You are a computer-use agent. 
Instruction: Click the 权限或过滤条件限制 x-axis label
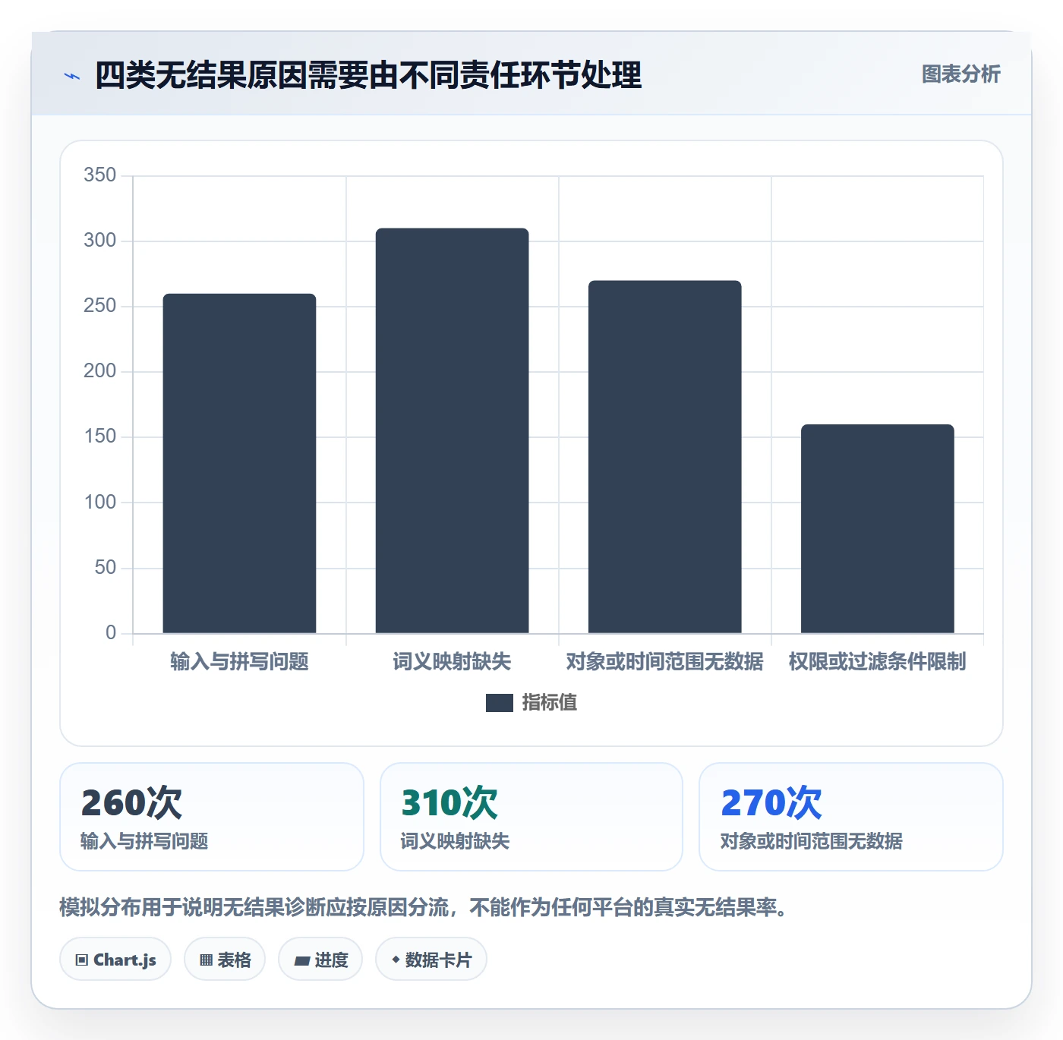pos(877,662)
